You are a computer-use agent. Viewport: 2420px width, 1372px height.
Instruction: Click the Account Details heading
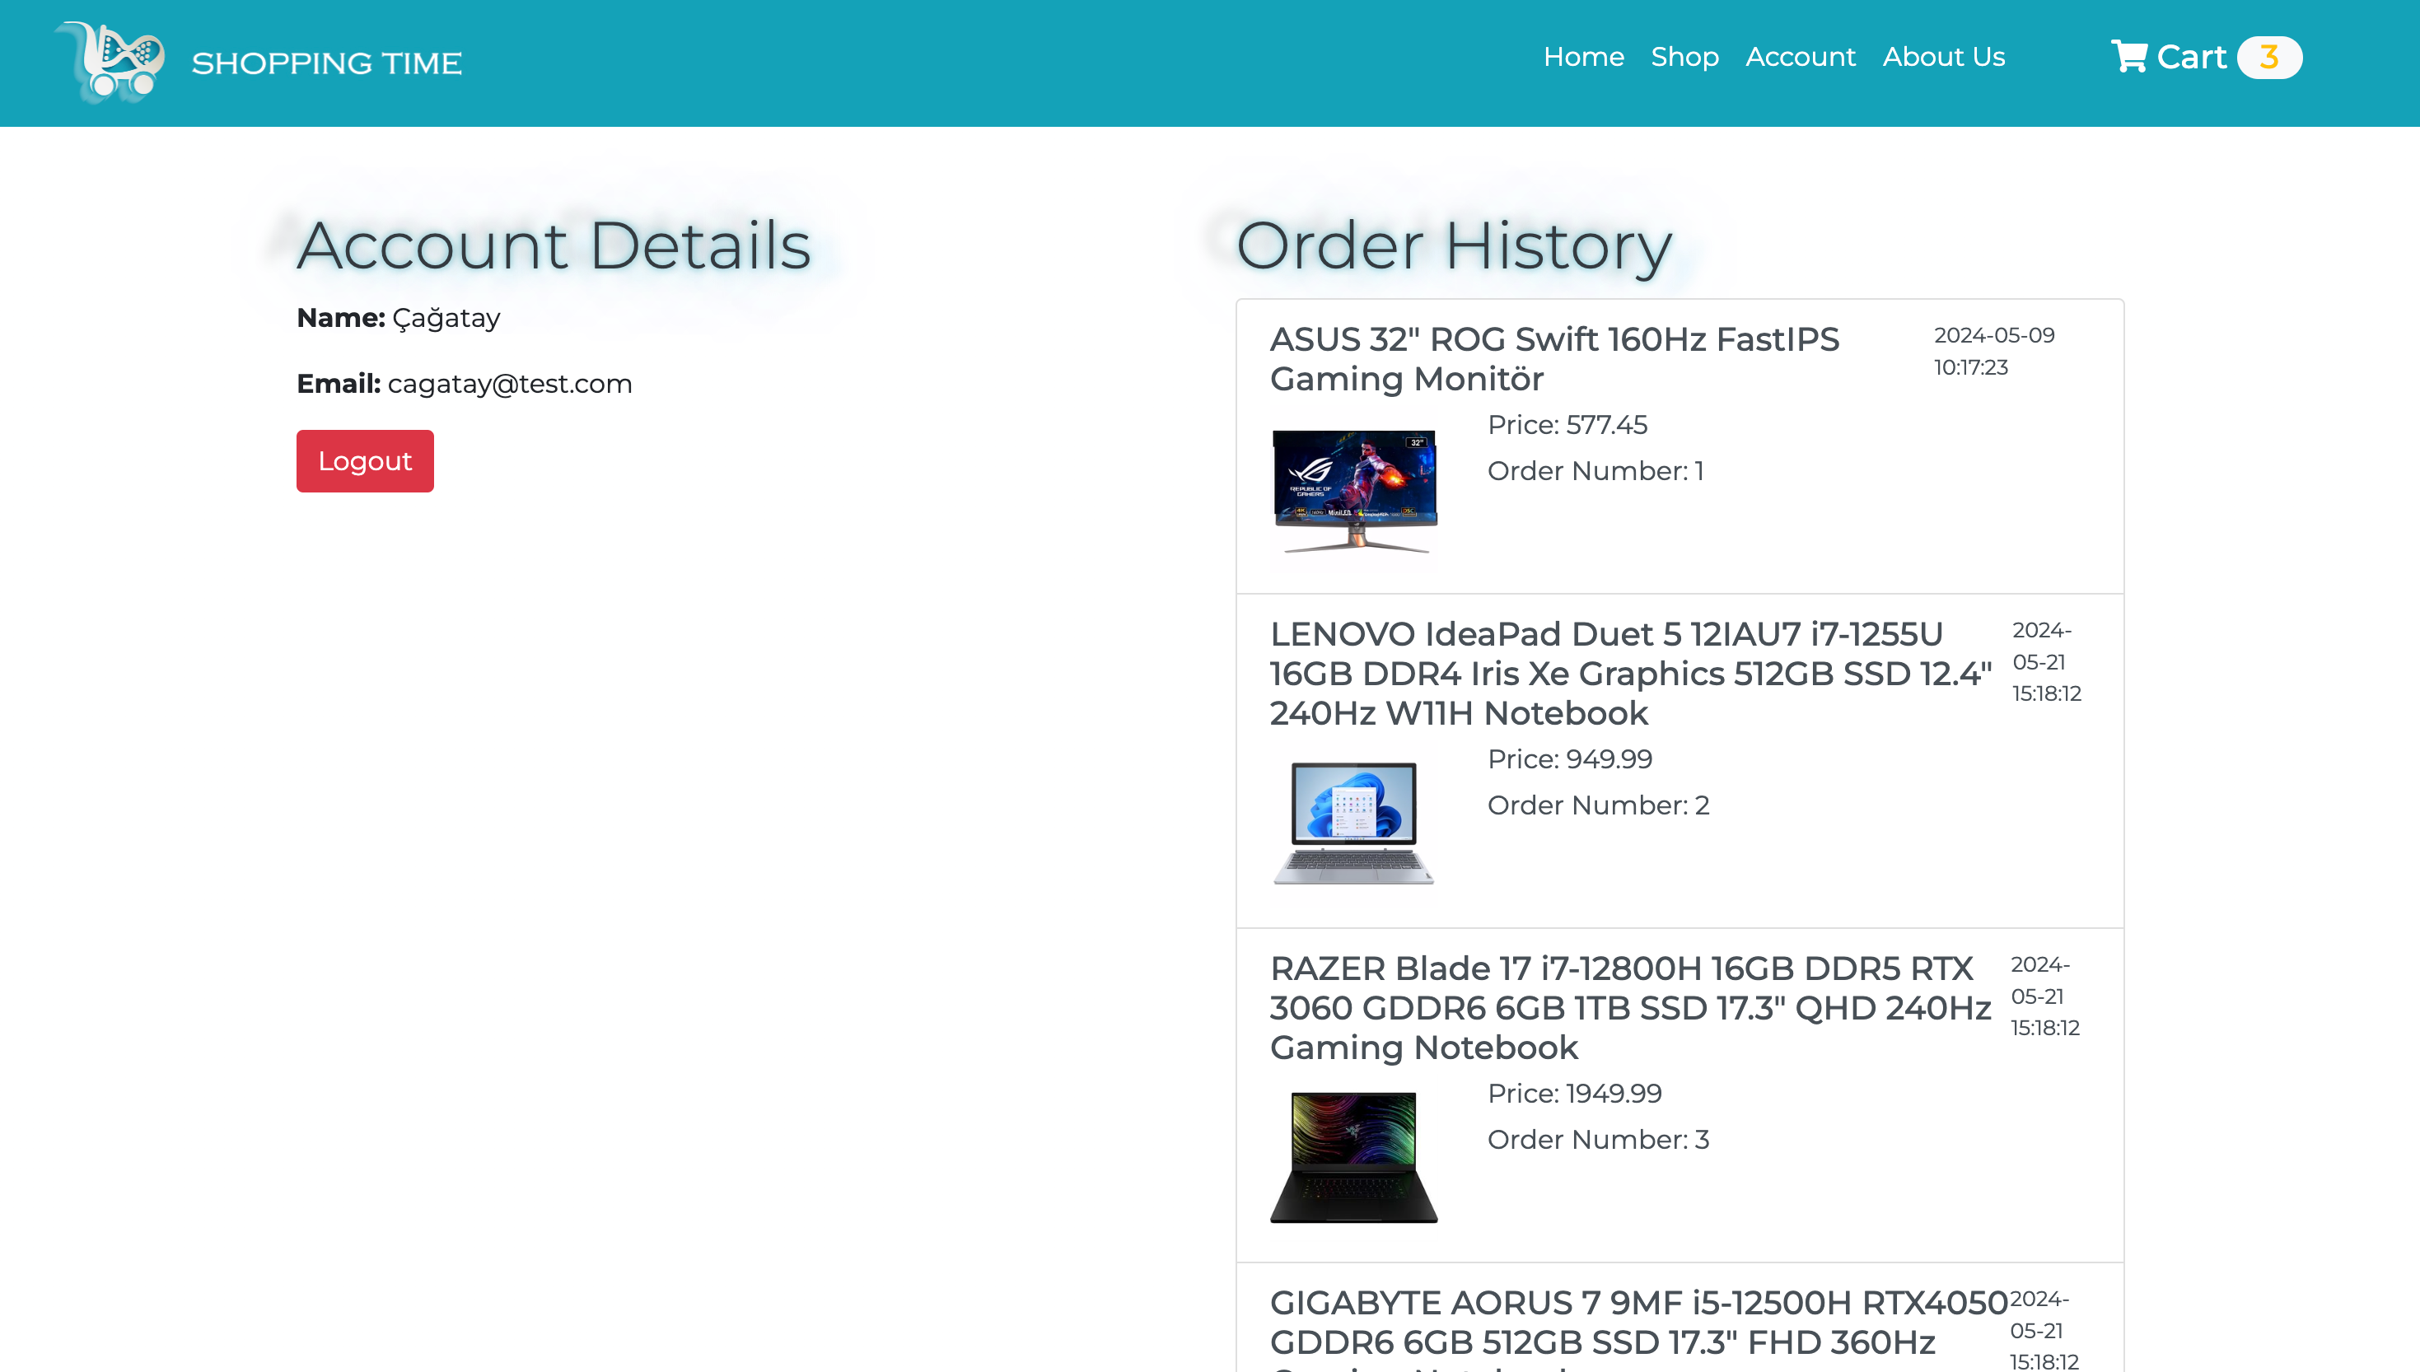pos(554,245)
